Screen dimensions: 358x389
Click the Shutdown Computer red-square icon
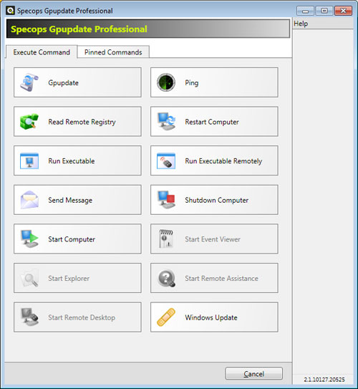(166, 200)
